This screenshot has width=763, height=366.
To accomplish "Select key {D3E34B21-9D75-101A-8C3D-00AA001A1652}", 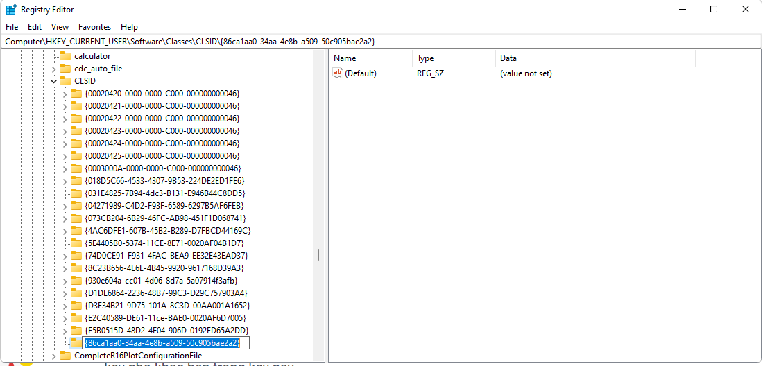I will pos(167,306).
